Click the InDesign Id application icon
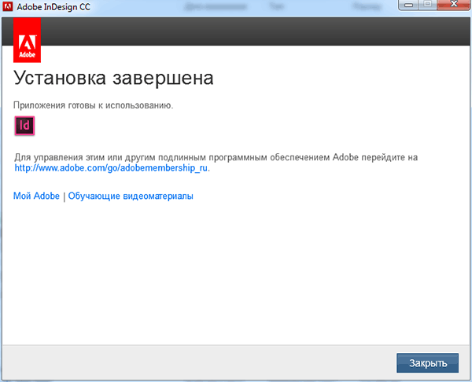The height and width of the screenshot is (382, 472). 24,126
